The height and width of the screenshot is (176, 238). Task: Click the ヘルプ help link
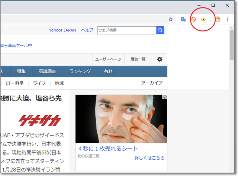point(87,30)
